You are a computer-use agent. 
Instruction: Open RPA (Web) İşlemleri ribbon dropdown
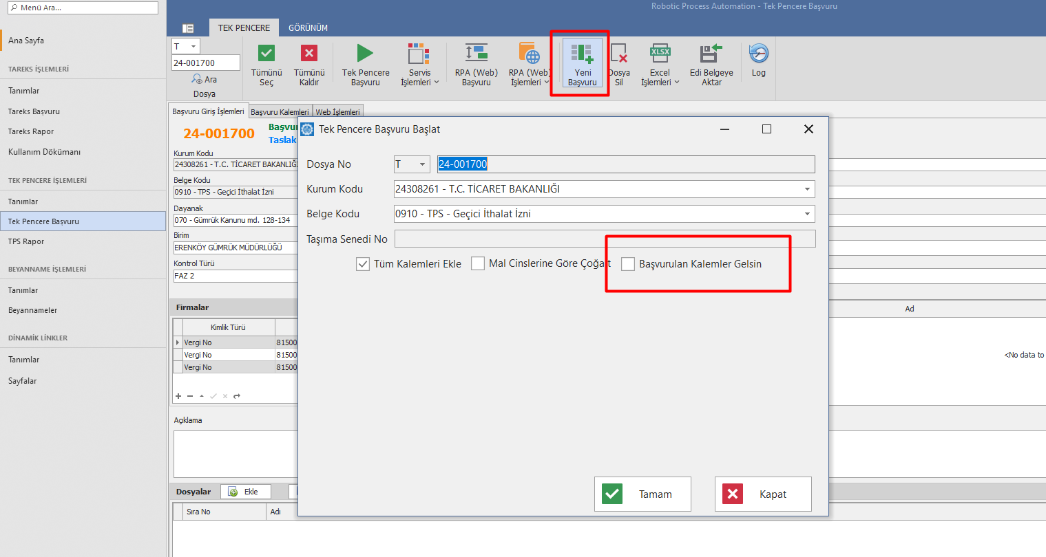point(529,65)
